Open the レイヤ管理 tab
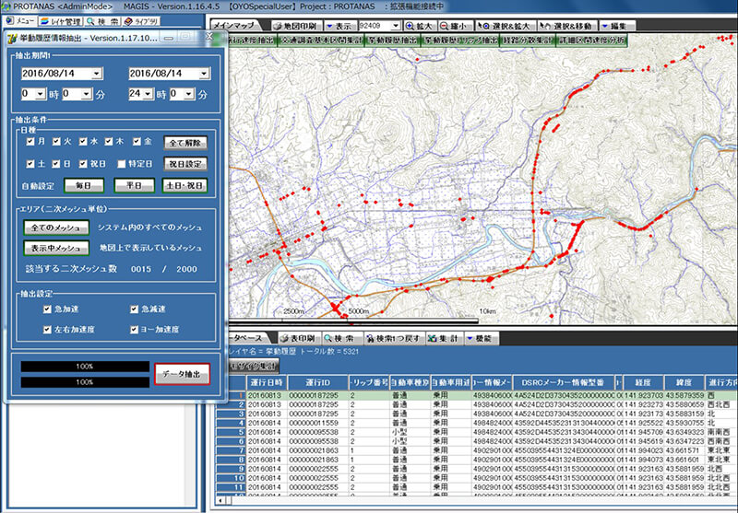 61,19
